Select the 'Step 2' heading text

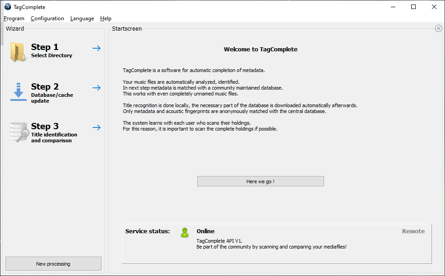pos(45,86)
